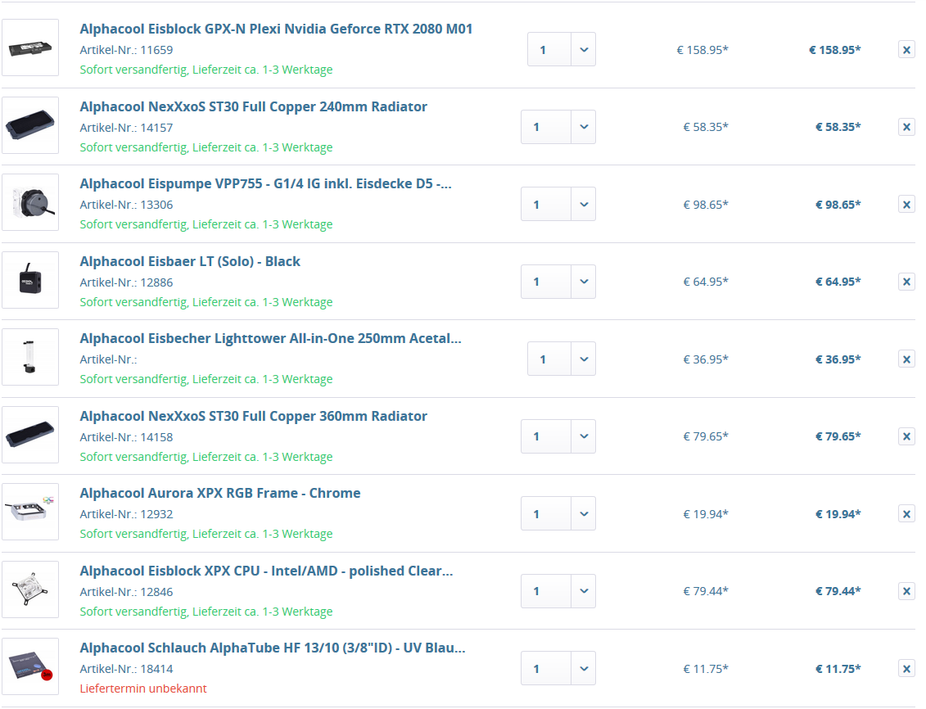926x709 pixels.
Task: Click the Eisbaer LT Solo thumbnail
Action: tap(30, 280)
